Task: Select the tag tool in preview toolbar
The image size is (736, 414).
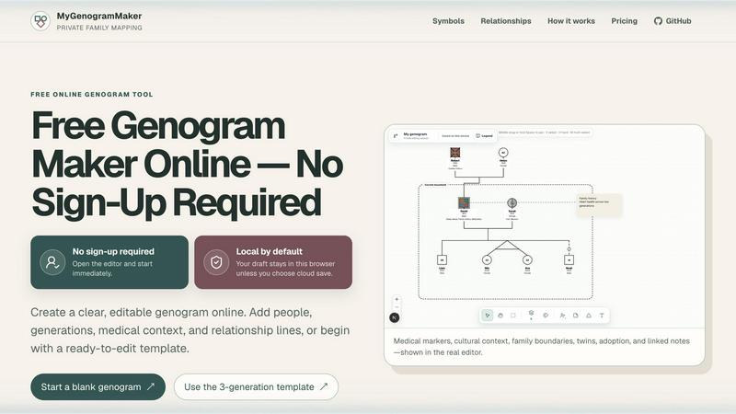Action: coord(546,316)
